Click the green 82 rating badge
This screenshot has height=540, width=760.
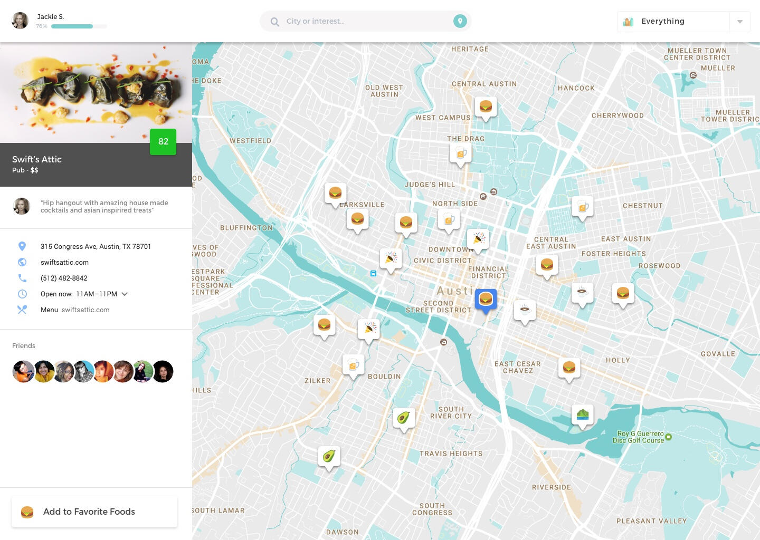(163, 142)
